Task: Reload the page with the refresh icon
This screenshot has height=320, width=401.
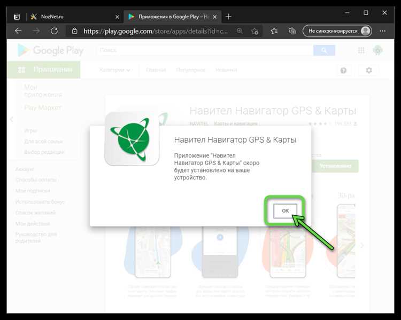Action: (x=55, y=31)
